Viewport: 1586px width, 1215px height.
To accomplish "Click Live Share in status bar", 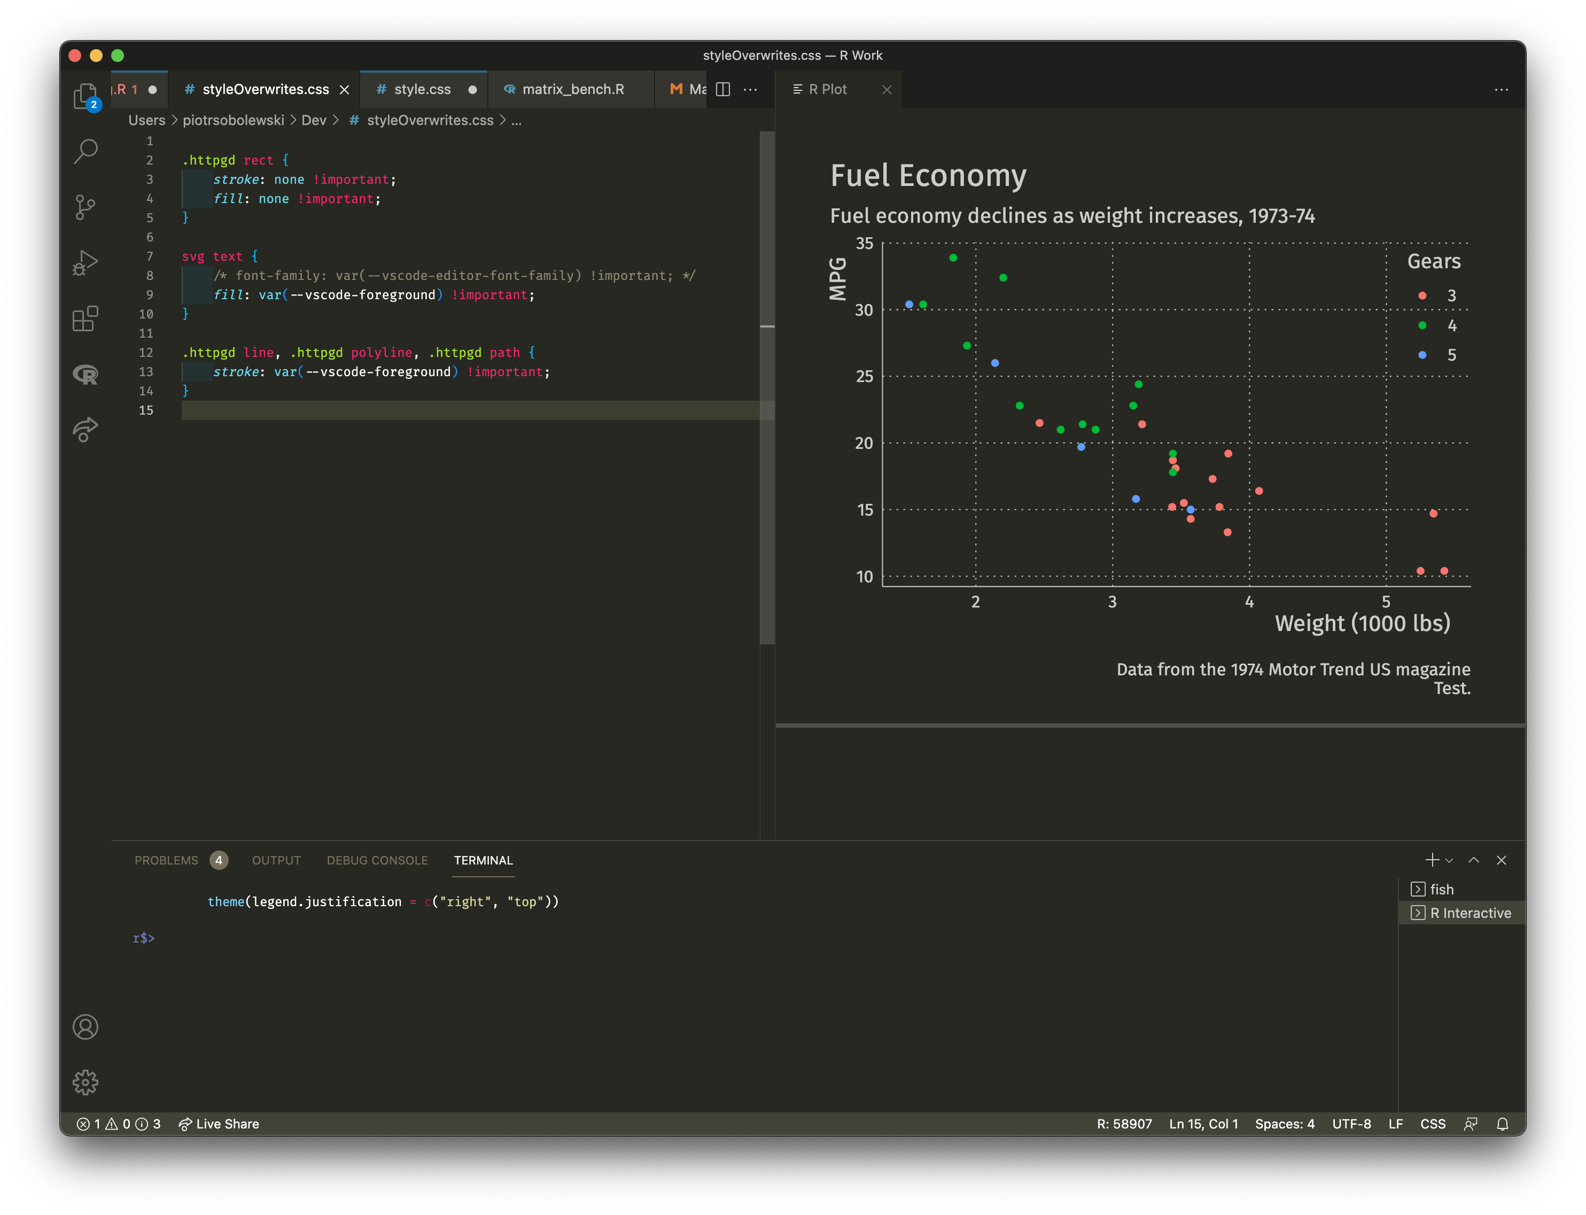I will [x=219, y=1124].
